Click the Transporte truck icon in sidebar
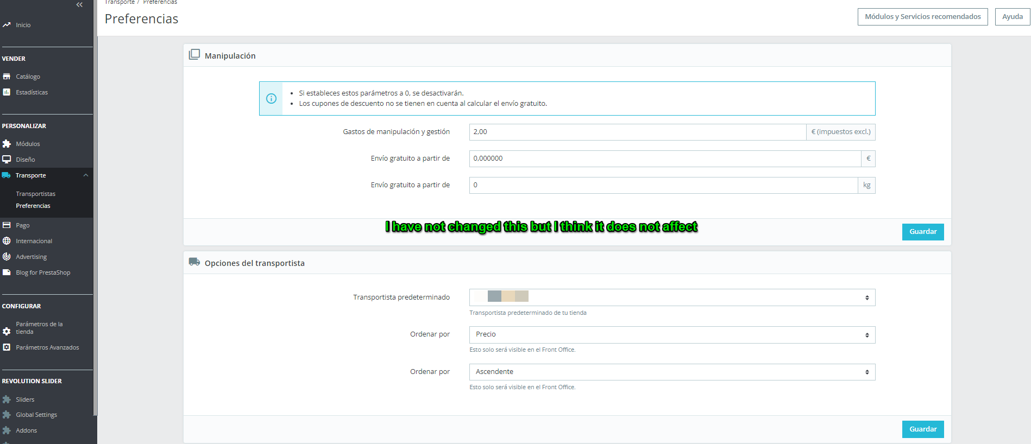Screen dimensions: 1031x444 pyautogui.click(x=7, y=175)
